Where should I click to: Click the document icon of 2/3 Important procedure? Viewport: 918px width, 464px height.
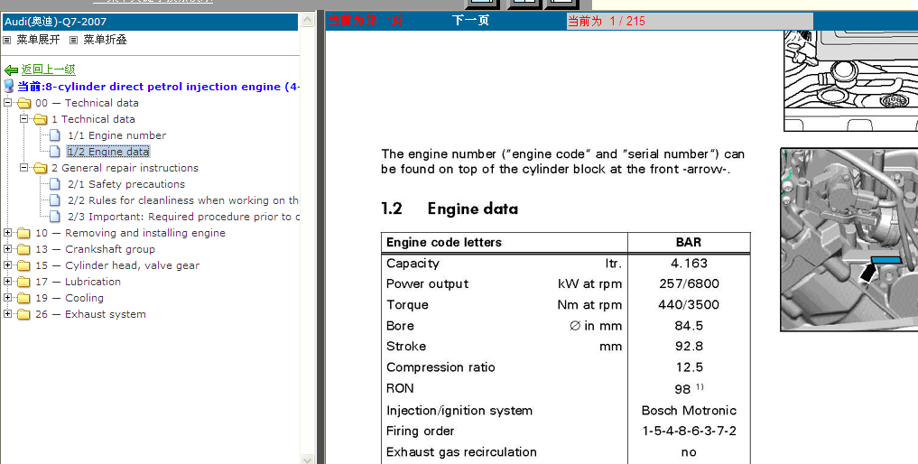point(55,217)
